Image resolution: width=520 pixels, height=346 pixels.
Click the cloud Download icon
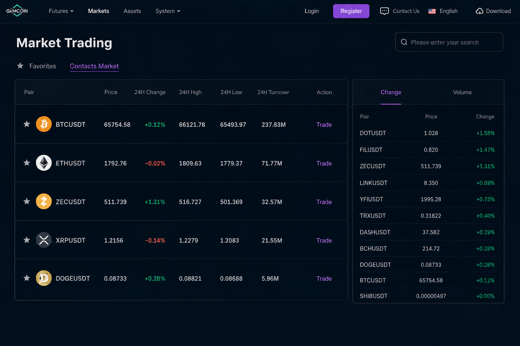coord(479,11)
